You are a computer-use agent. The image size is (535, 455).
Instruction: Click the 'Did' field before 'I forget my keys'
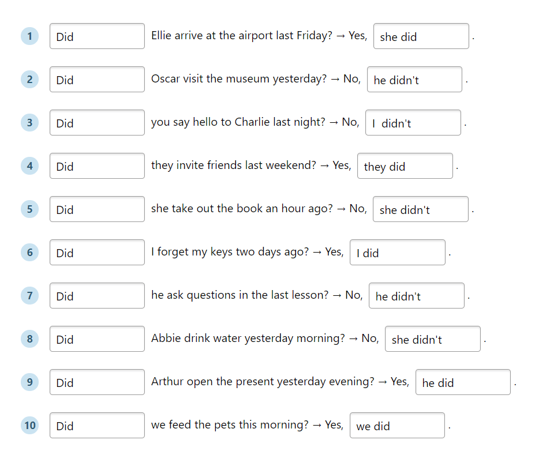pos(97,253)
